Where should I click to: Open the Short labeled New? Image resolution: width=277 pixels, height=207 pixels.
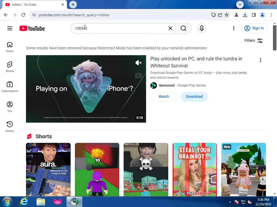243,170
